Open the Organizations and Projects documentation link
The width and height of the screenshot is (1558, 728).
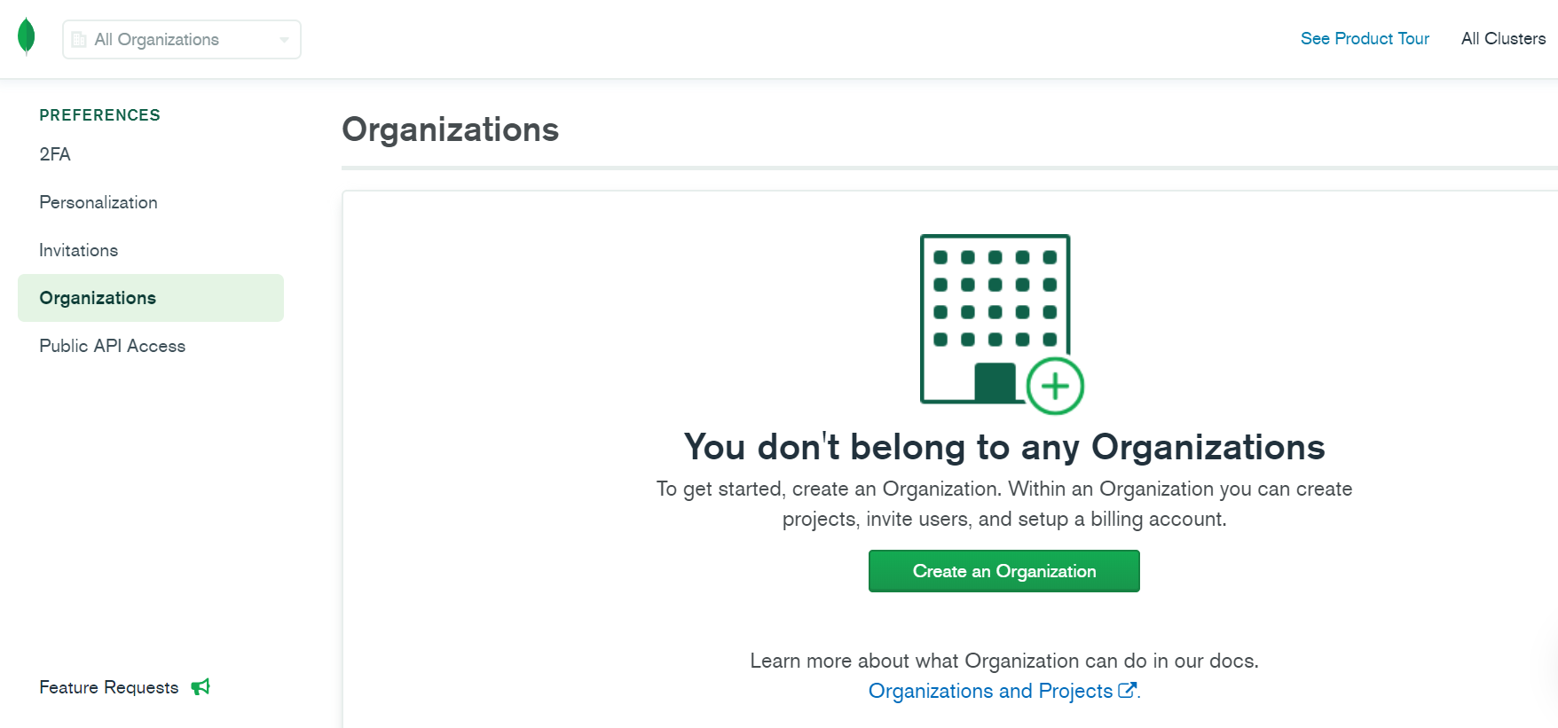click(x=991, y=691)
